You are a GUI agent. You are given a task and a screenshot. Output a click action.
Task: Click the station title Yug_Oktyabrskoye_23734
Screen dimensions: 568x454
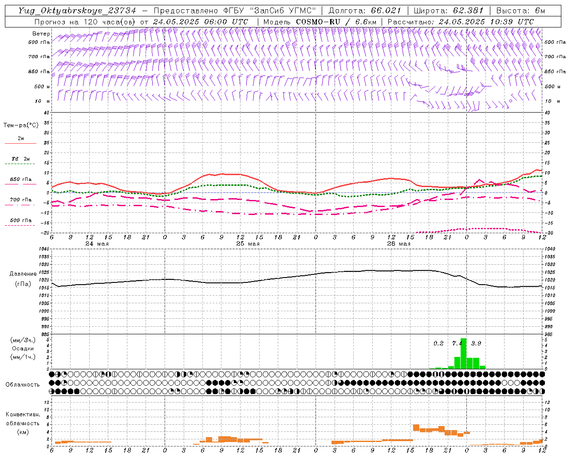(77, 11)
